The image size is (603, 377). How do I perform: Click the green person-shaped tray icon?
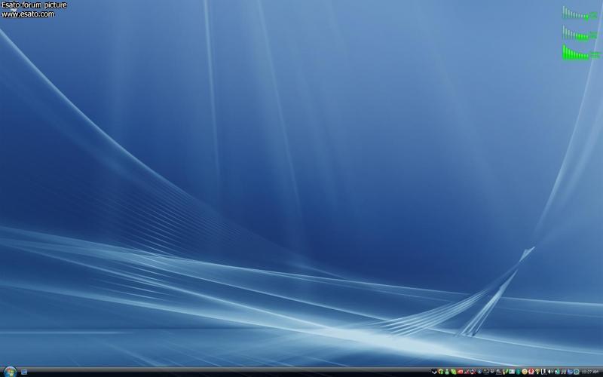click(447, 372)
